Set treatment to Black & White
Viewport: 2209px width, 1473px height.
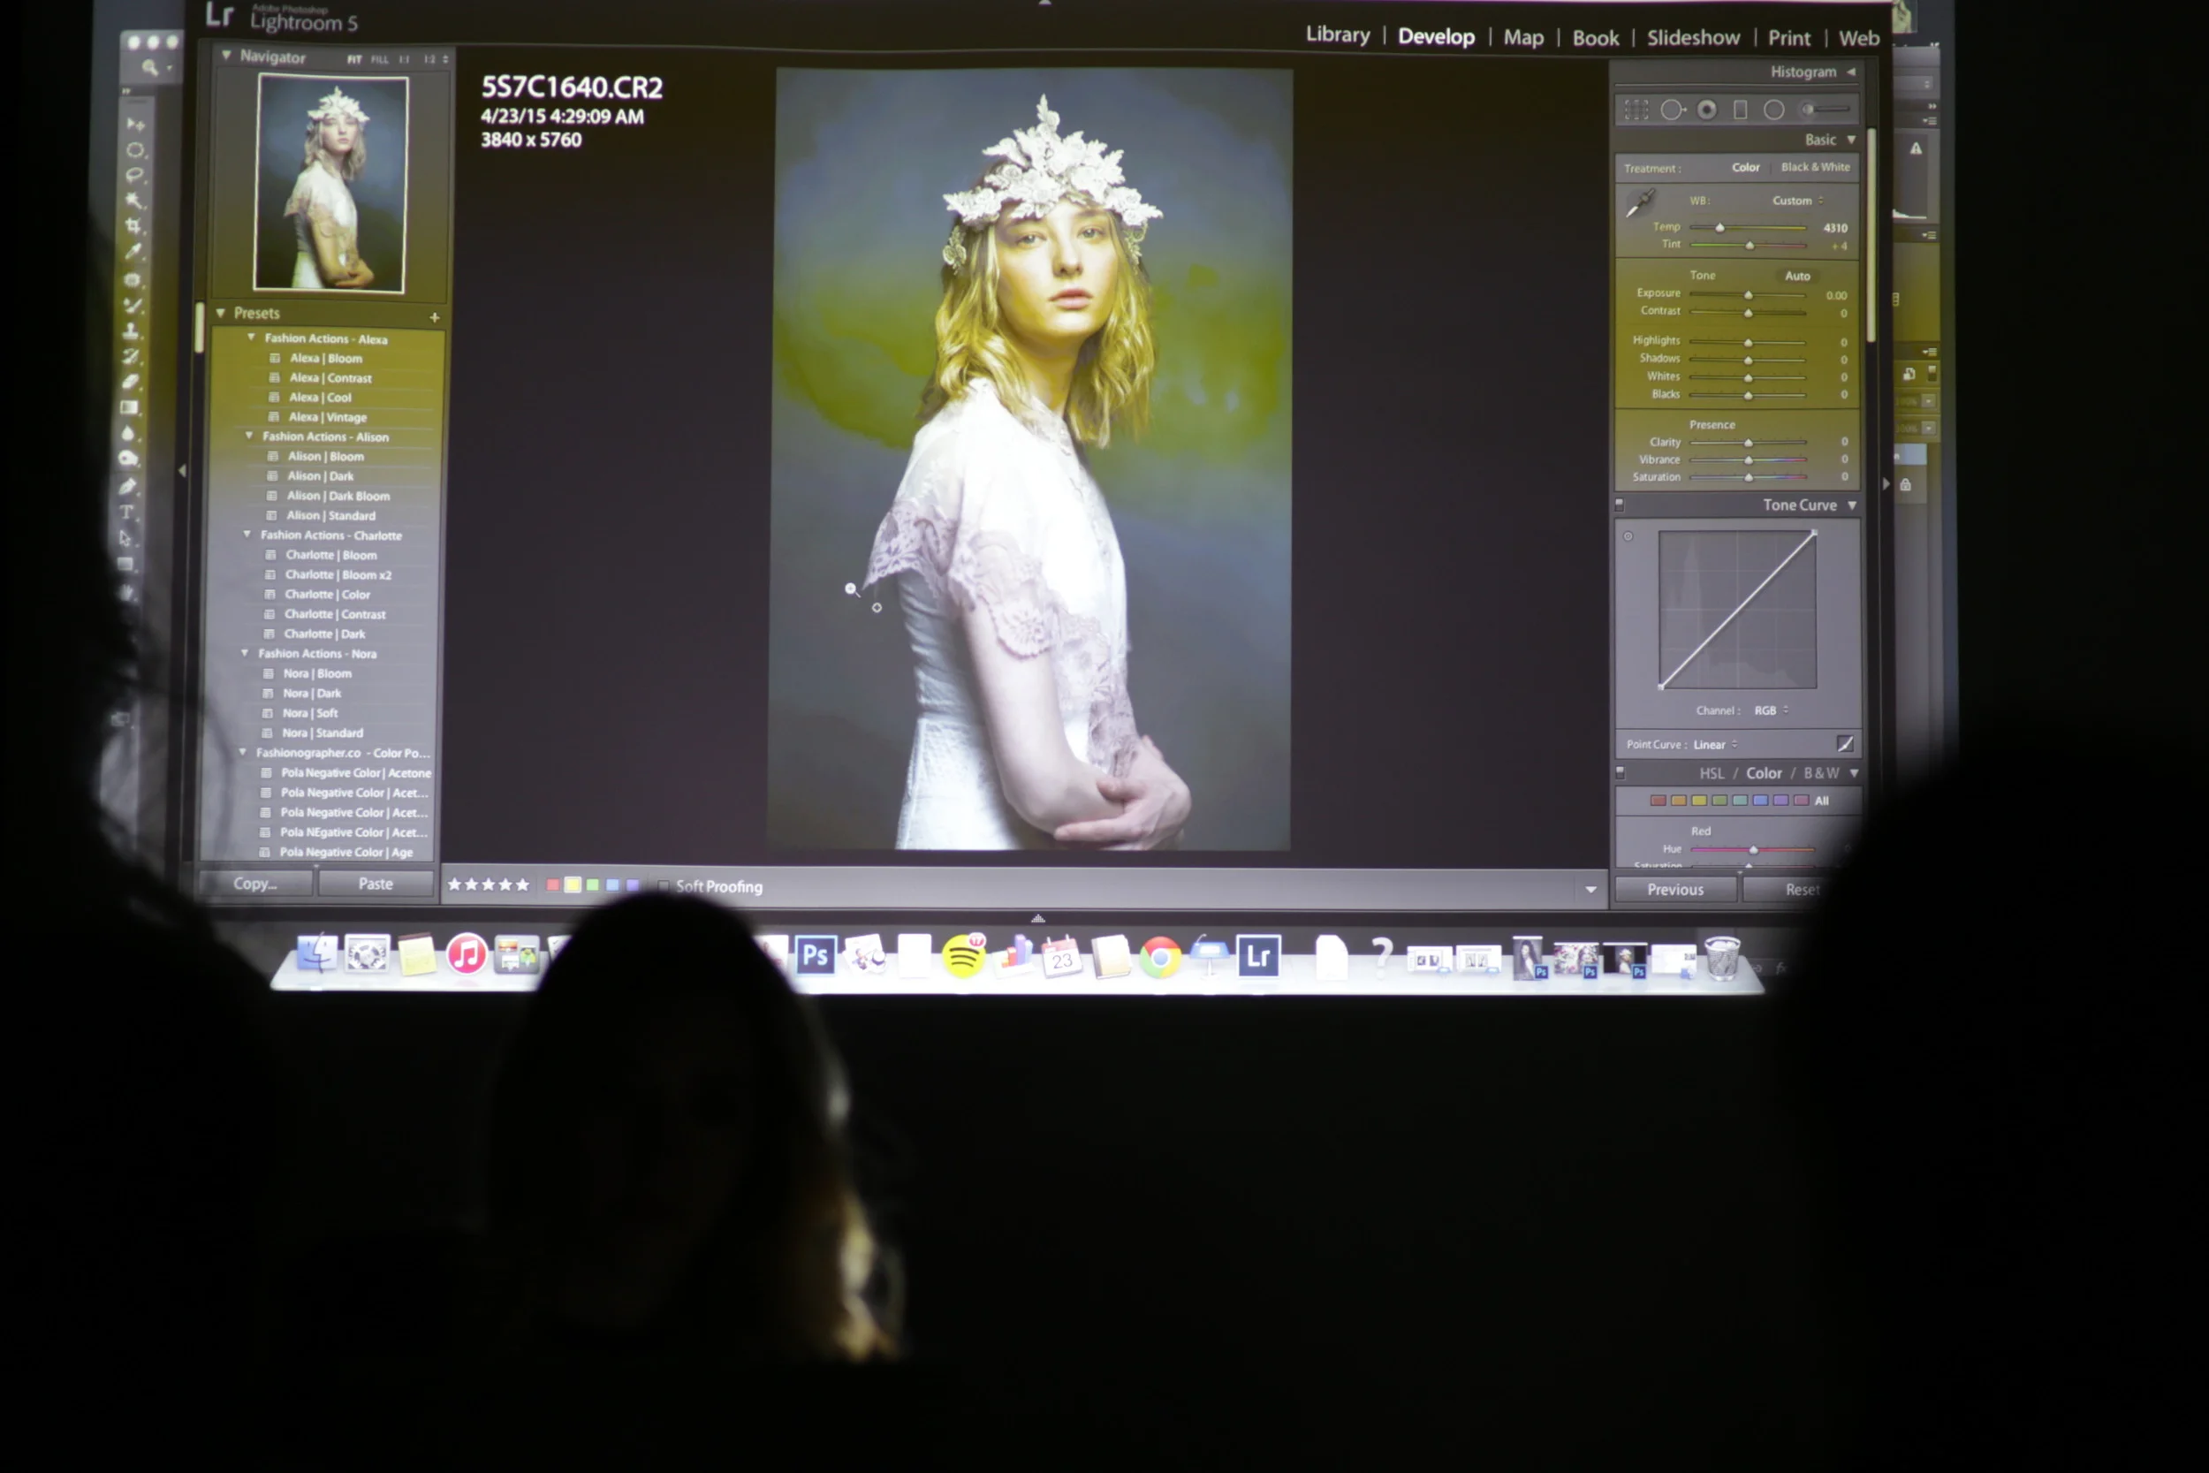pos(1815,167)
